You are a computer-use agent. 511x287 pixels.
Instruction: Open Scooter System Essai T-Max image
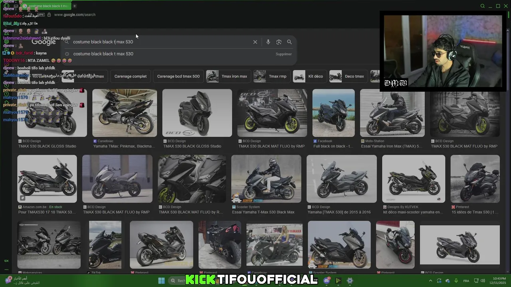tap(266, 179)
